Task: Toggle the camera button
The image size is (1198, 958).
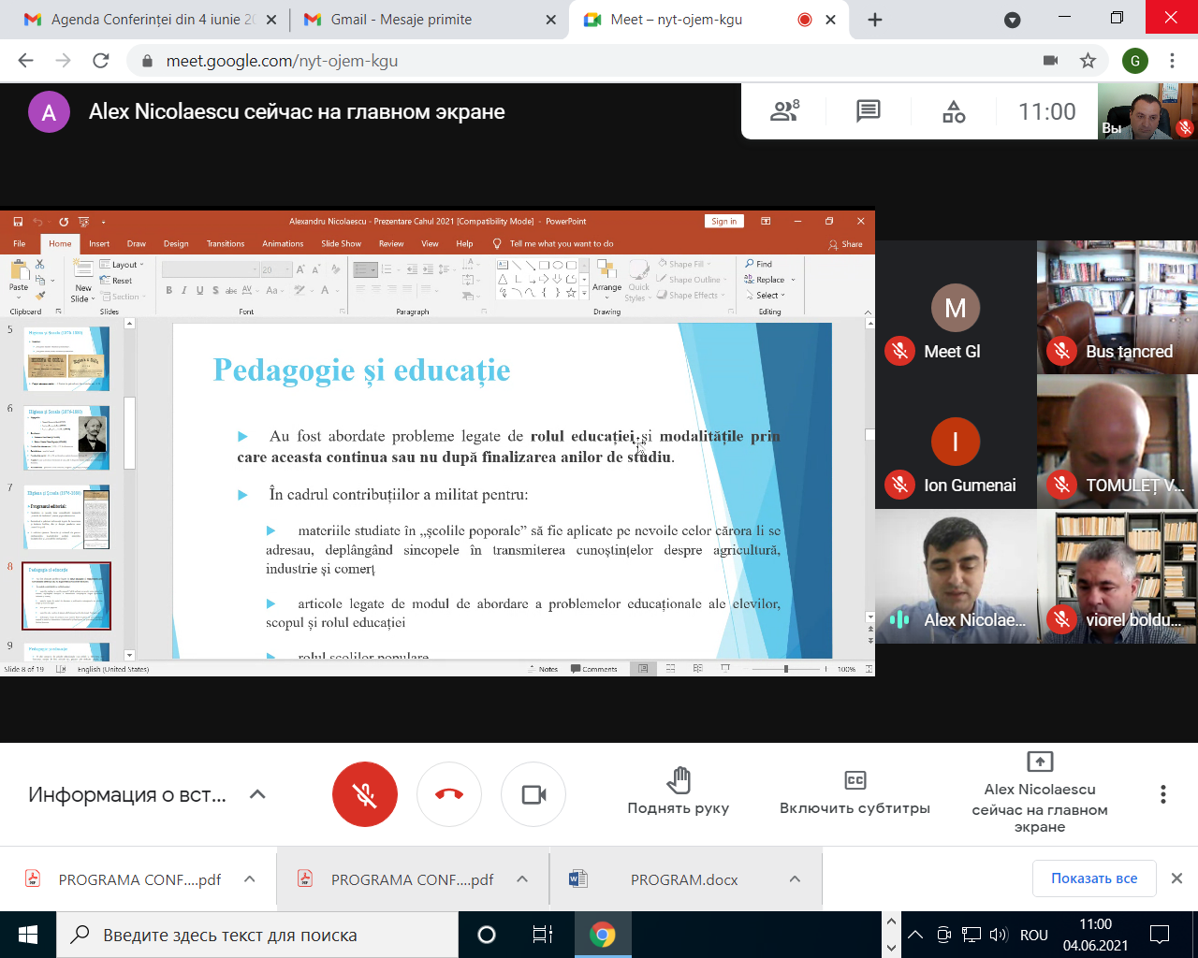Action: (533, 794)
